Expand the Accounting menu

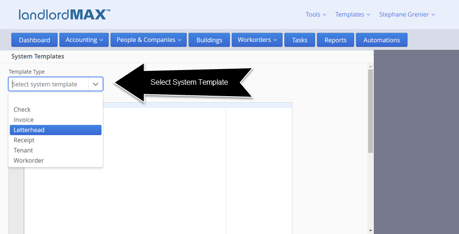coord(84,40)
